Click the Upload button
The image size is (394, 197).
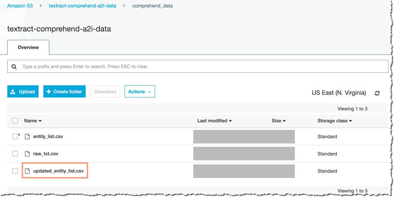click(23, 91)
